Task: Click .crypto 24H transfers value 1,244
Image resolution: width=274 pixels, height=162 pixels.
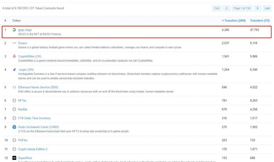Action: coord(226,70)
